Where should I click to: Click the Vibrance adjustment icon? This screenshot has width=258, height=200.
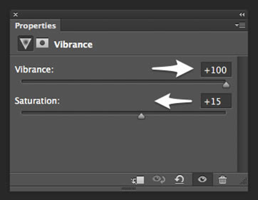pyautogui.click(x=25, y=44)
